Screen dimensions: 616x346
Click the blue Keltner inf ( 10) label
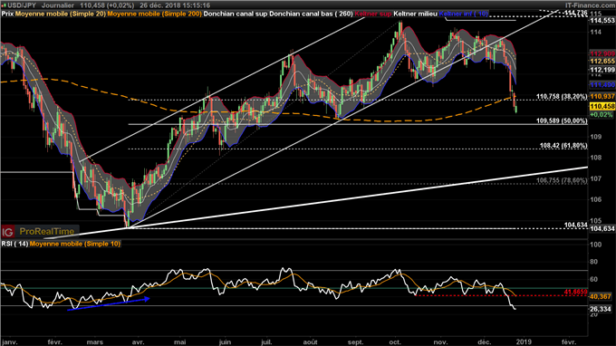point(464,14)
